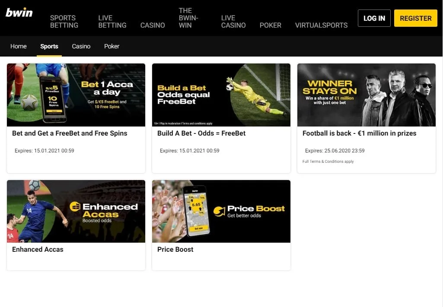Open Casino in top black navigation bar
443x307 pixels.
(153, 25)
